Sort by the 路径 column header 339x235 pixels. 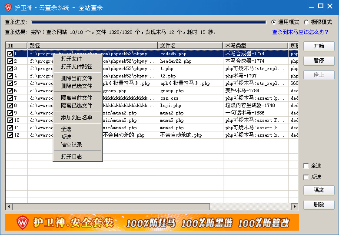tap(92, 46)
